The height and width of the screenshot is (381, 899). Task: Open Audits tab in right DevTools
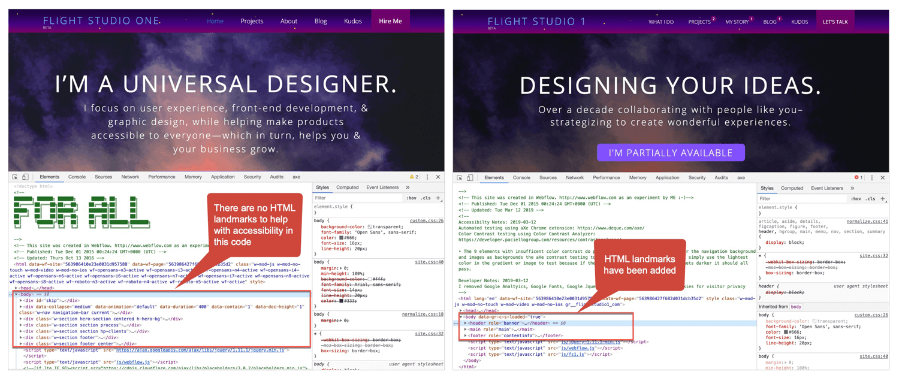[x=721, y=178]
